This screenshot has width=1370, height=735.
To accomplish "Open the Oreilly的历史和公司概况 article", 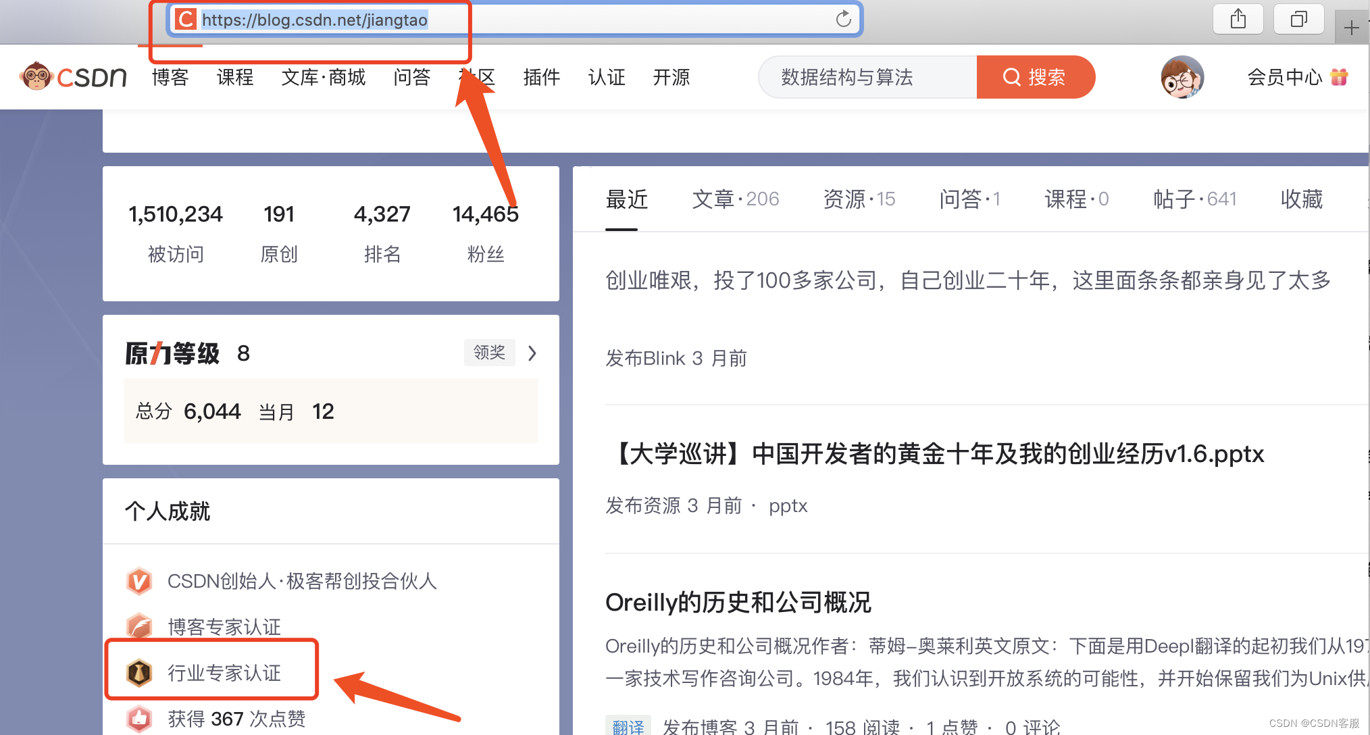I will point(738,602).
